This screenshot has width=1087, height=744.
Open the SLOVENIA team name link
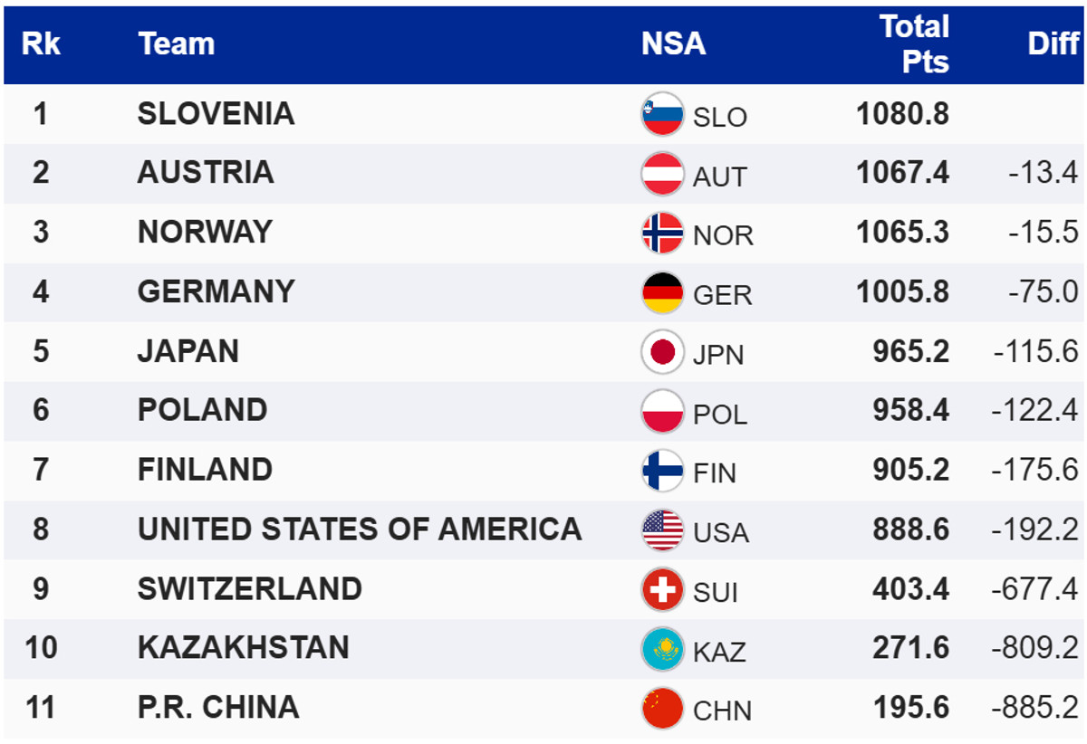pyautogui.click(x=216, y=113)
